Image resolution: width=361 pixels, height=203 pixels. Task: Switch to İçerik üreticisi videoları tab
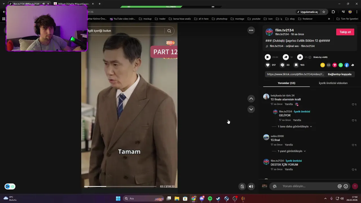click(x=333, y=83)
